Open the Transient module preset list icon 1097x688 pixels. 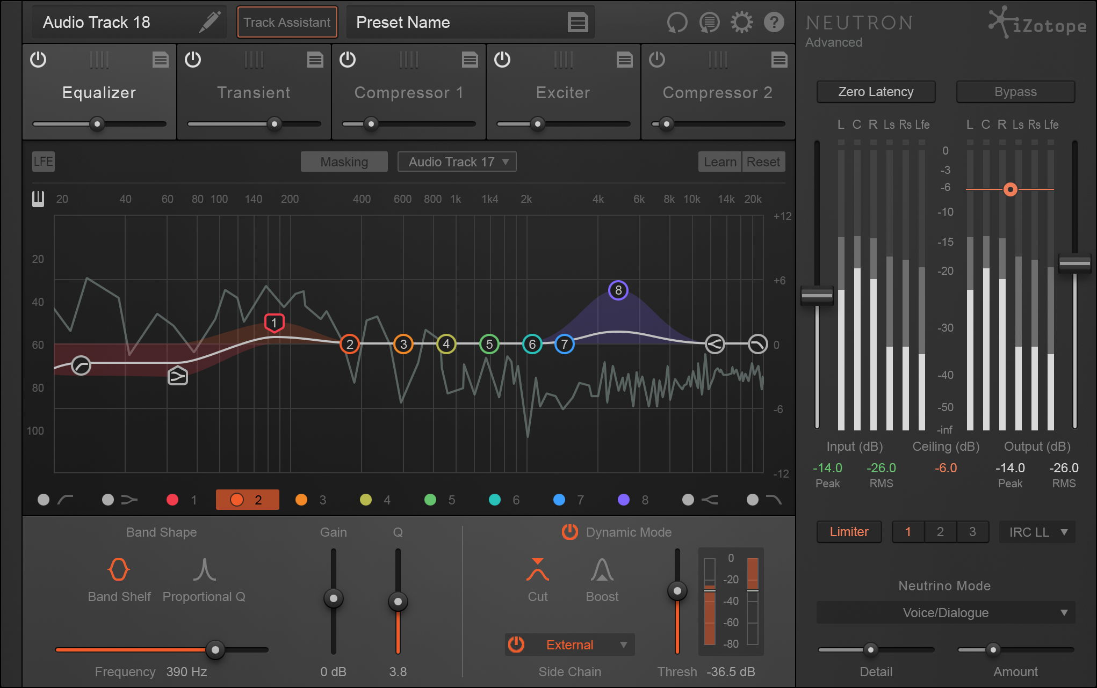(x=315, y=60)
